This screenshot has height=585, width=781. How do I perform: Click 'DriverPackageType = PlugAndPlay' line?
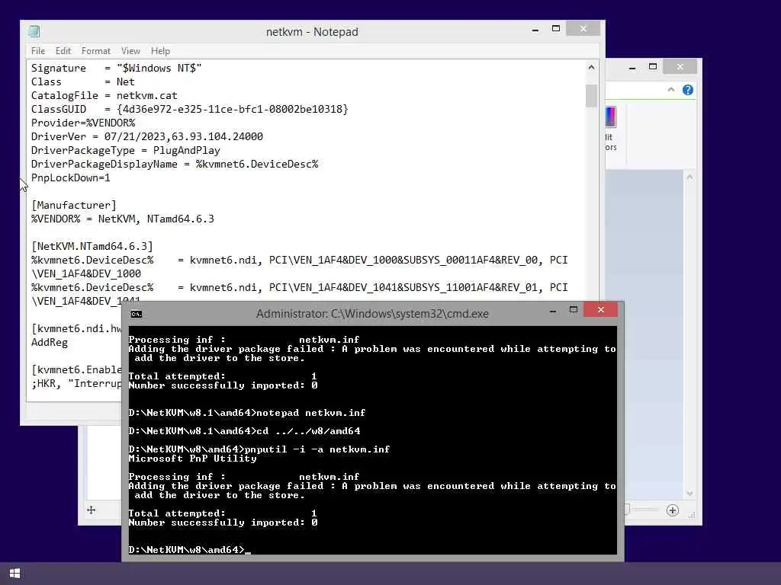[126, 150]
